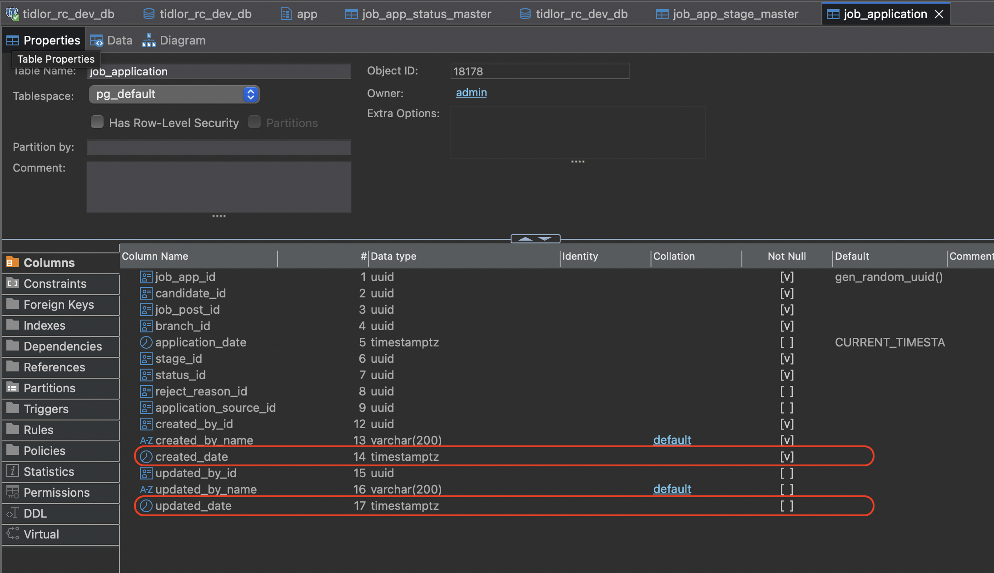Screen dimensions: 994x573
Task: Click the Permissions section icon
Action: point(13,492)
